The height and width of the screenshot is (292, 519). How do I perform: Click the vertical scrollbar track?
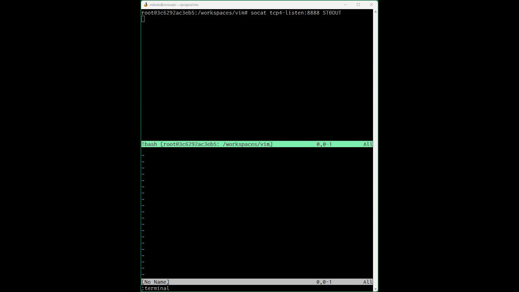point(375,151)
